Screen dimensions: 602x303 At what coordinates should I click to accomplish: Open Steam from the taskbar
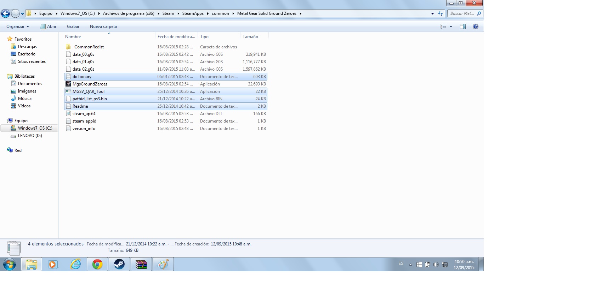(x=119, y=264)
